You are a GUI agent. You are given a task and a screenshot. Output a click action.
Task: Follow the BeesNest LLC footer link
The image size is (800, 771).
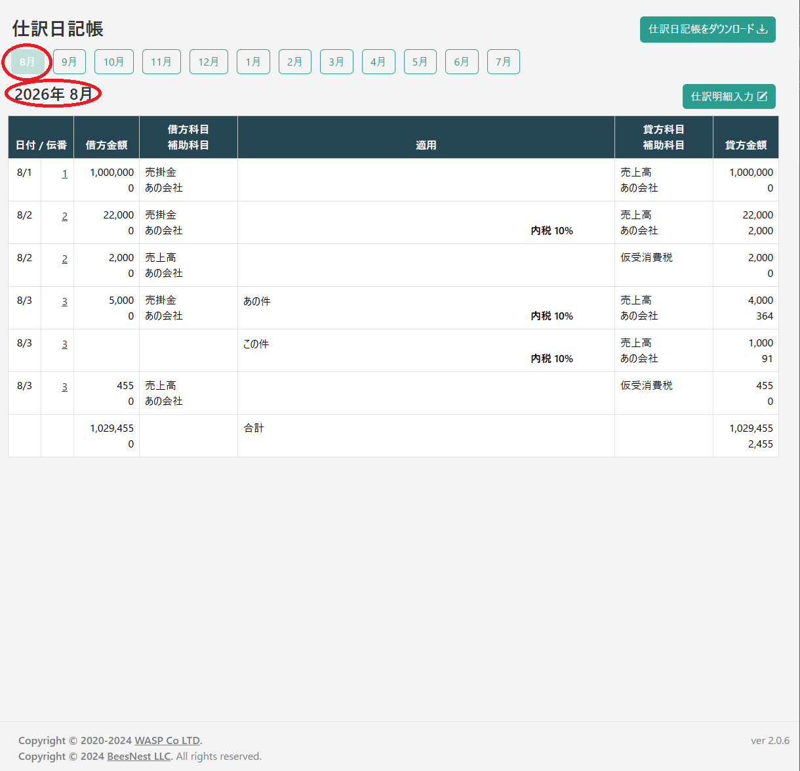click(x=138, y=757)
